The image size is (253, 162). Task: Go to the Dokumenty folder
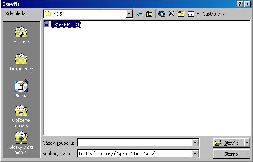[x=21, y=62]
